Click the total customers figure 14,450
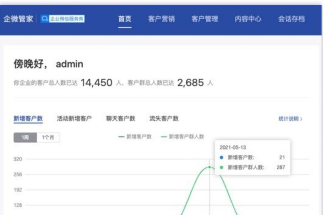The height and width of the screenshot is (215, 323). pyautogui.click(x=97, y=83)
